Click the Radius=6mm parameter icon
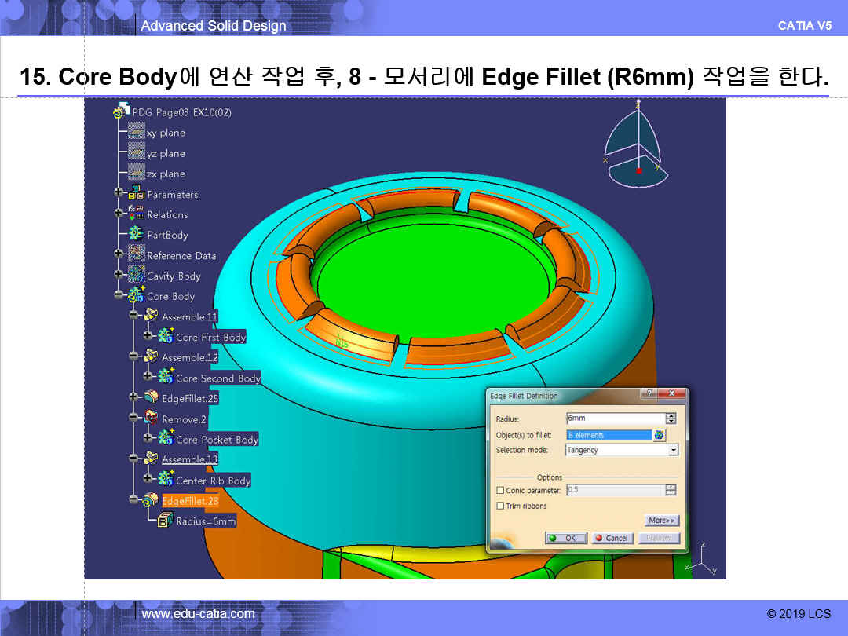This screenshot has width=848, height=636. [x=166, y=521]
